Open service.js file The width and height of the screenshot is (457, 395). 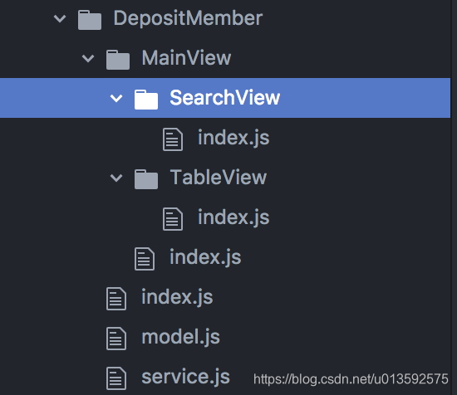(x=185, y=377)
